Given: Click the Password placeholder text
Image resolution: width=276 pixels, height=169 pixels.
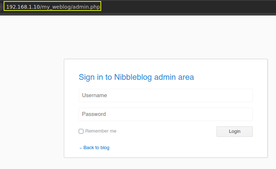Looking at the screenshot, I should click(94, 114).
